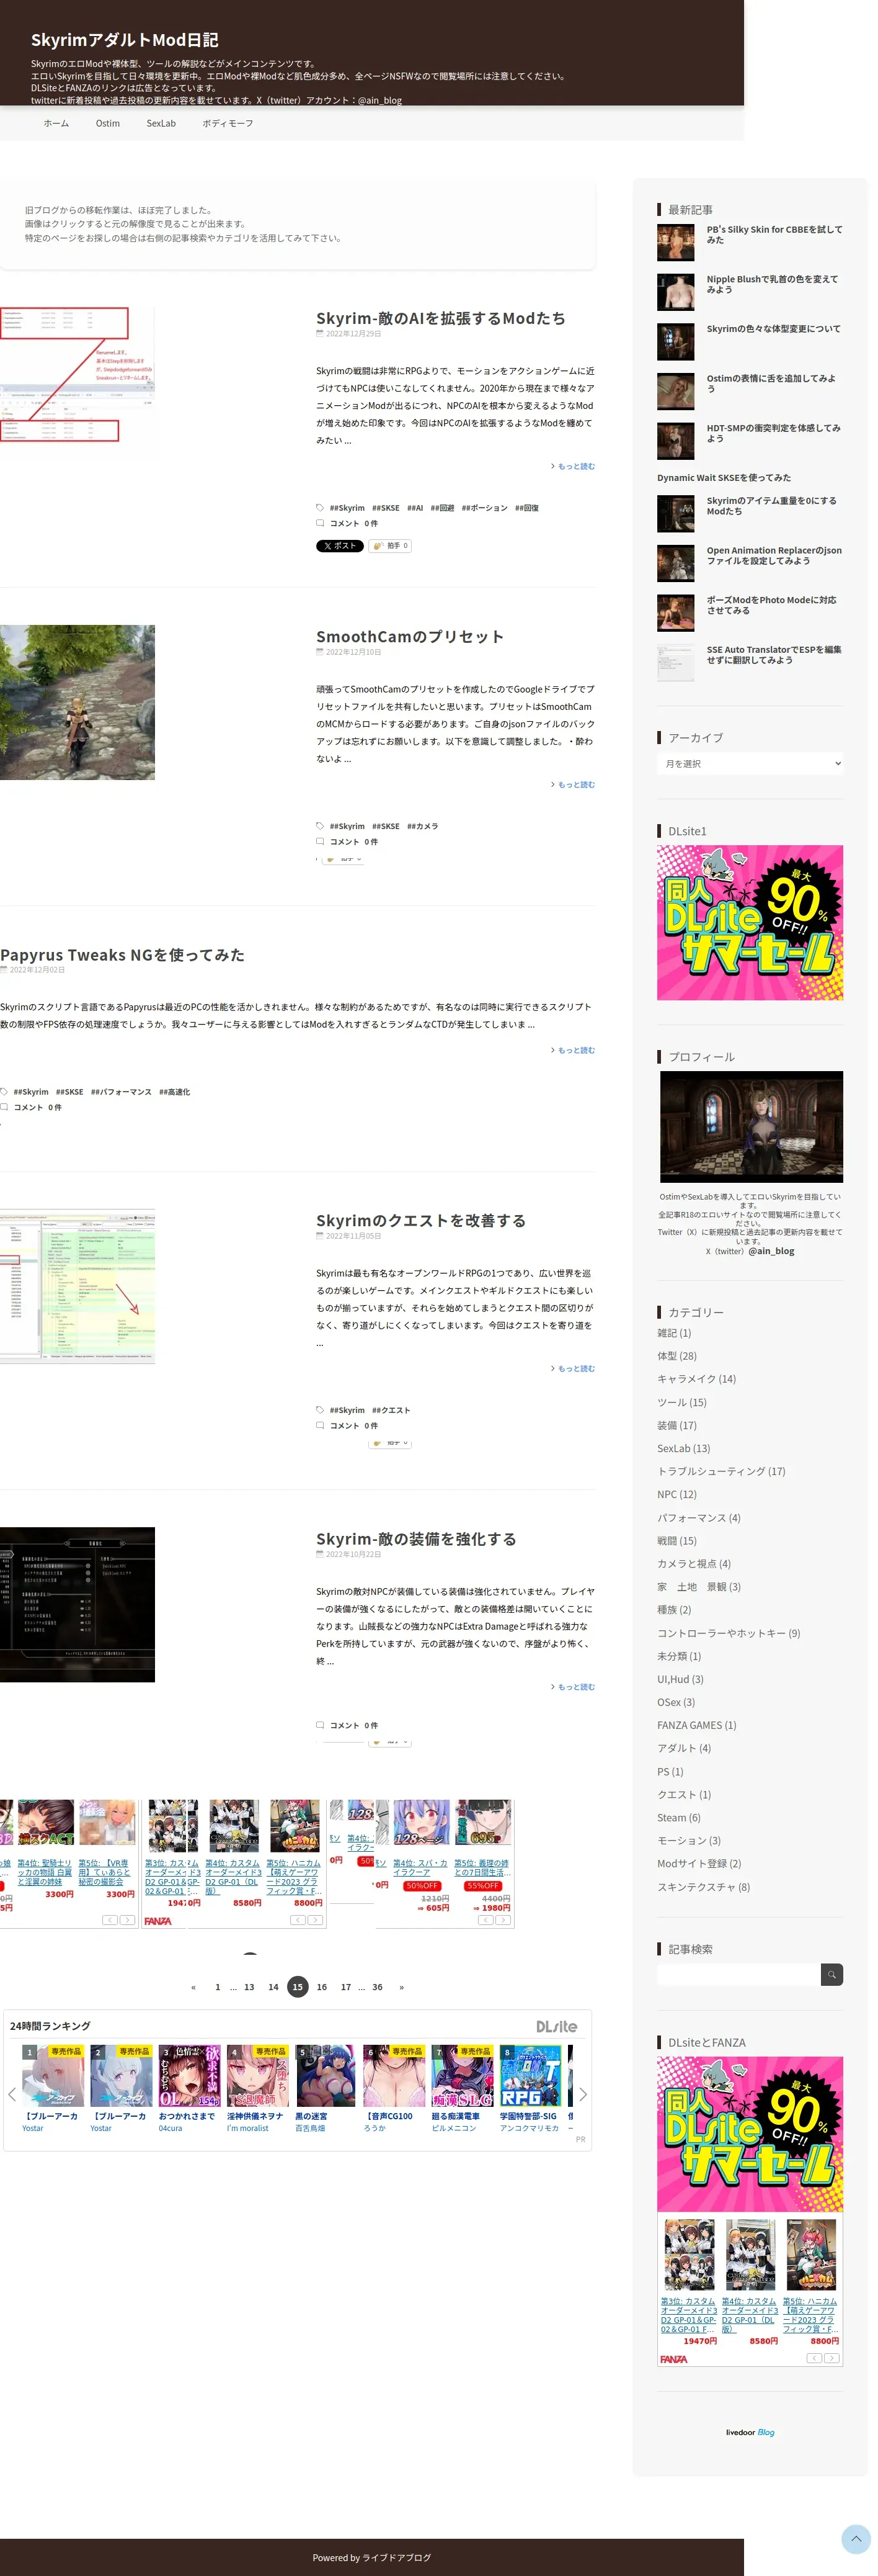The image size is (878, 2576).
Task: Open article SmoothCamのプリセット
Action: point(409,637)
